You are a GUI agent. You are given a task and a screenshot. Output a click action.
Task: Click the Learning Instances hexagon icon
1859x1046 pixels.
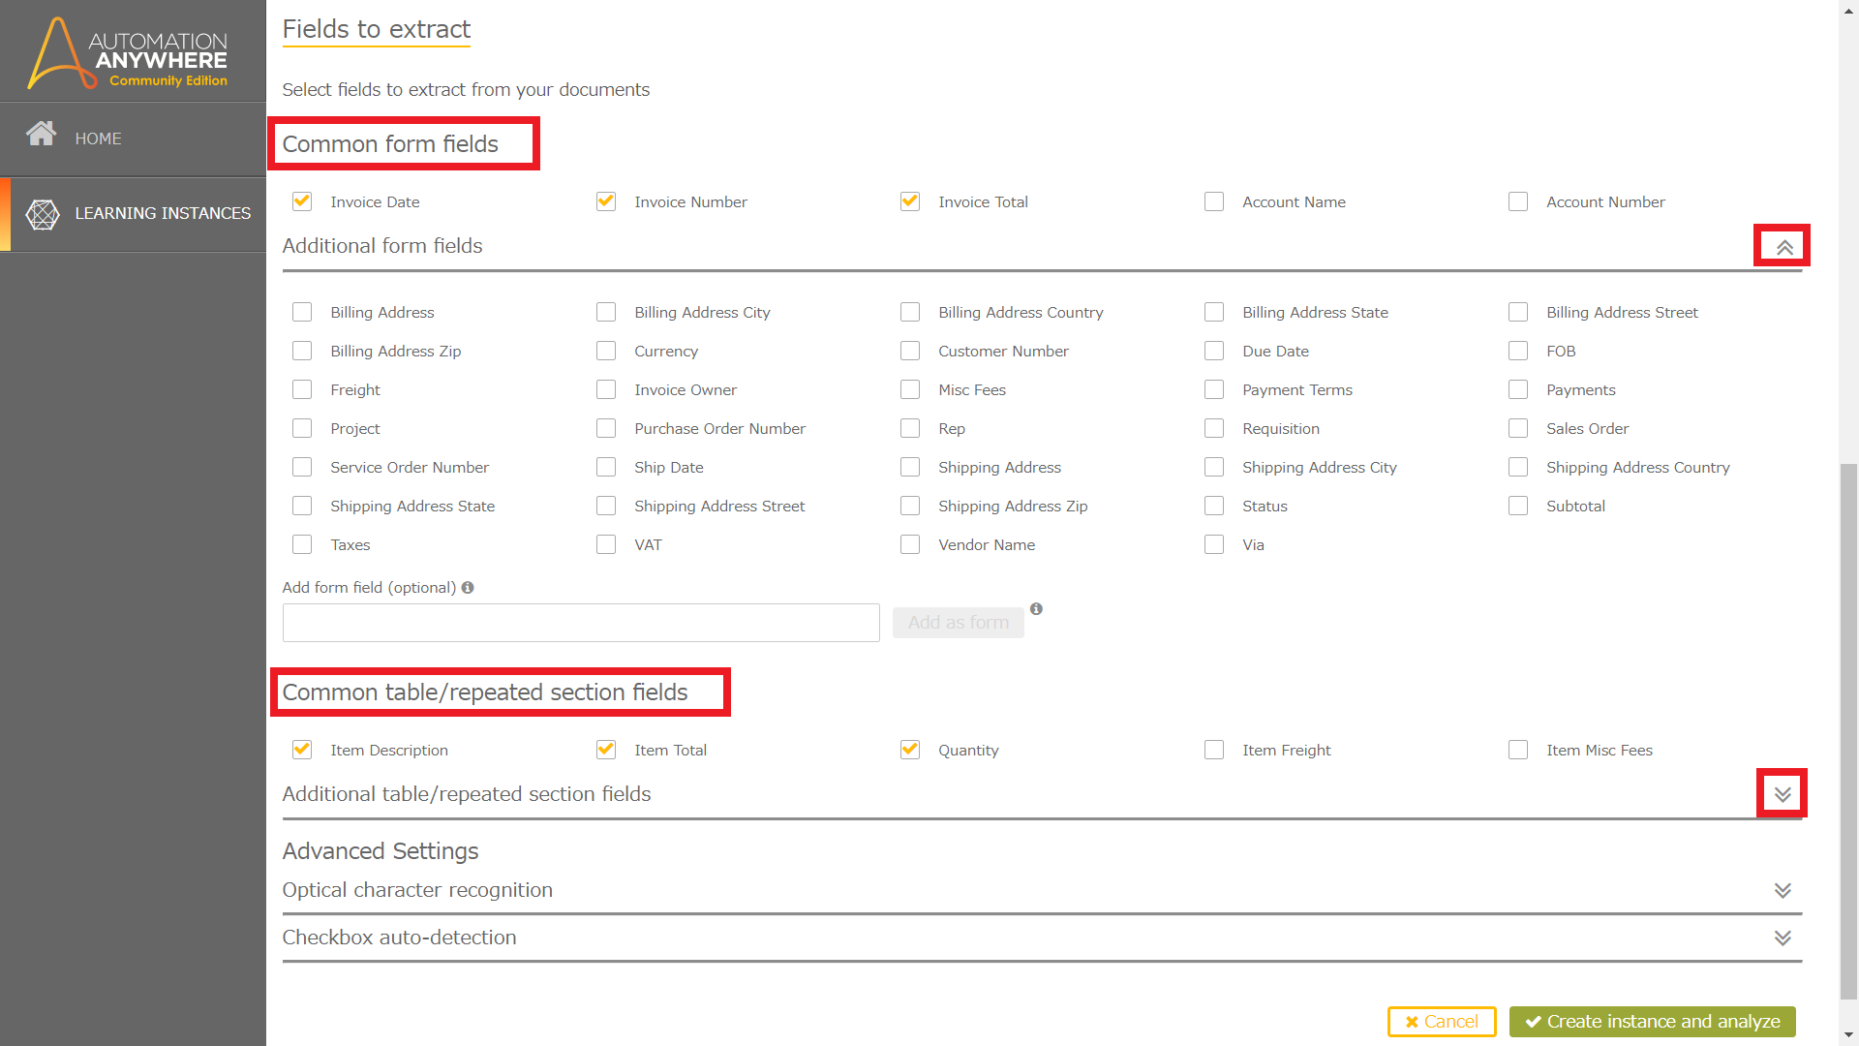(43, 214)
